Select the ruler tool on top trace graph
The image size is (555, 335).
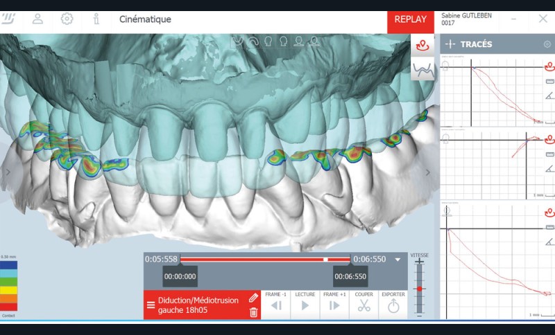[549, 82]
